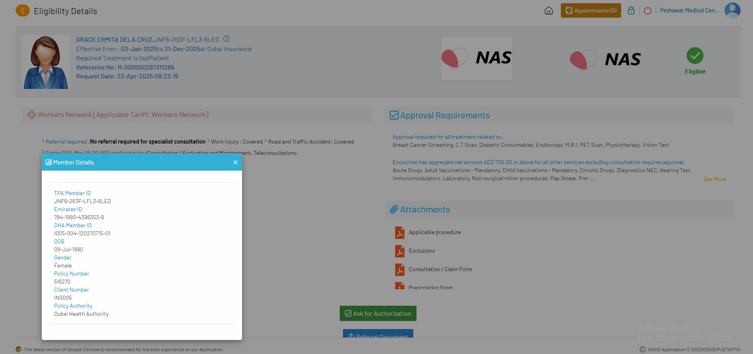Go to home via house icon

coord(548,11)
